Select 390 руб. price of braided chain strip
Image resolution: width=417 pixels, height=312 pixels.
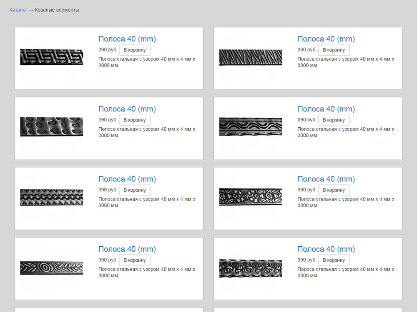pos(108,190)
